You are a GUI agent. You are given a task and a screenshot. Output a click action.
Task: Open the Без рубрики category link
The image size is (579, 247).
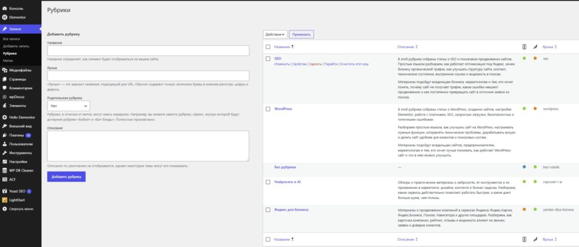click(x=285, y=167)
